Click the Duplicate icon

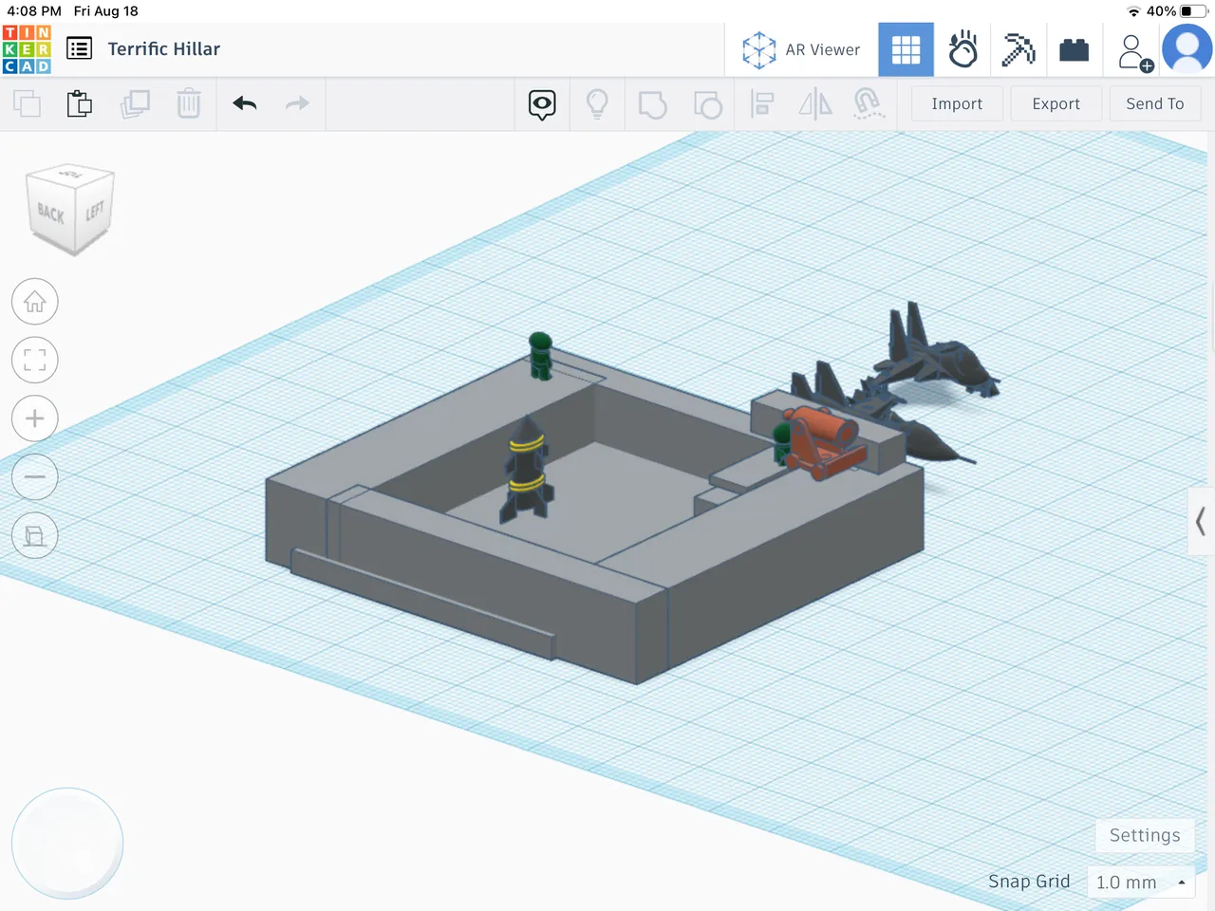[135, 103]
